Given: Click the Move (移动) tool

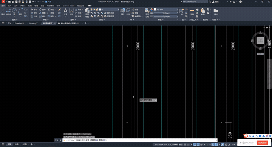Looking at the screenshot, I should [34, 9].
